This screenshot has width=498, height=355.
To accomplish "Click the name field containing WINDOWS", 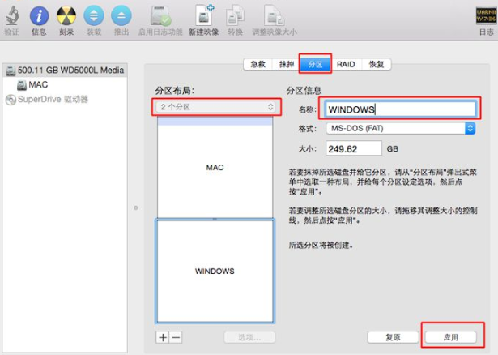I will point(399,109).
